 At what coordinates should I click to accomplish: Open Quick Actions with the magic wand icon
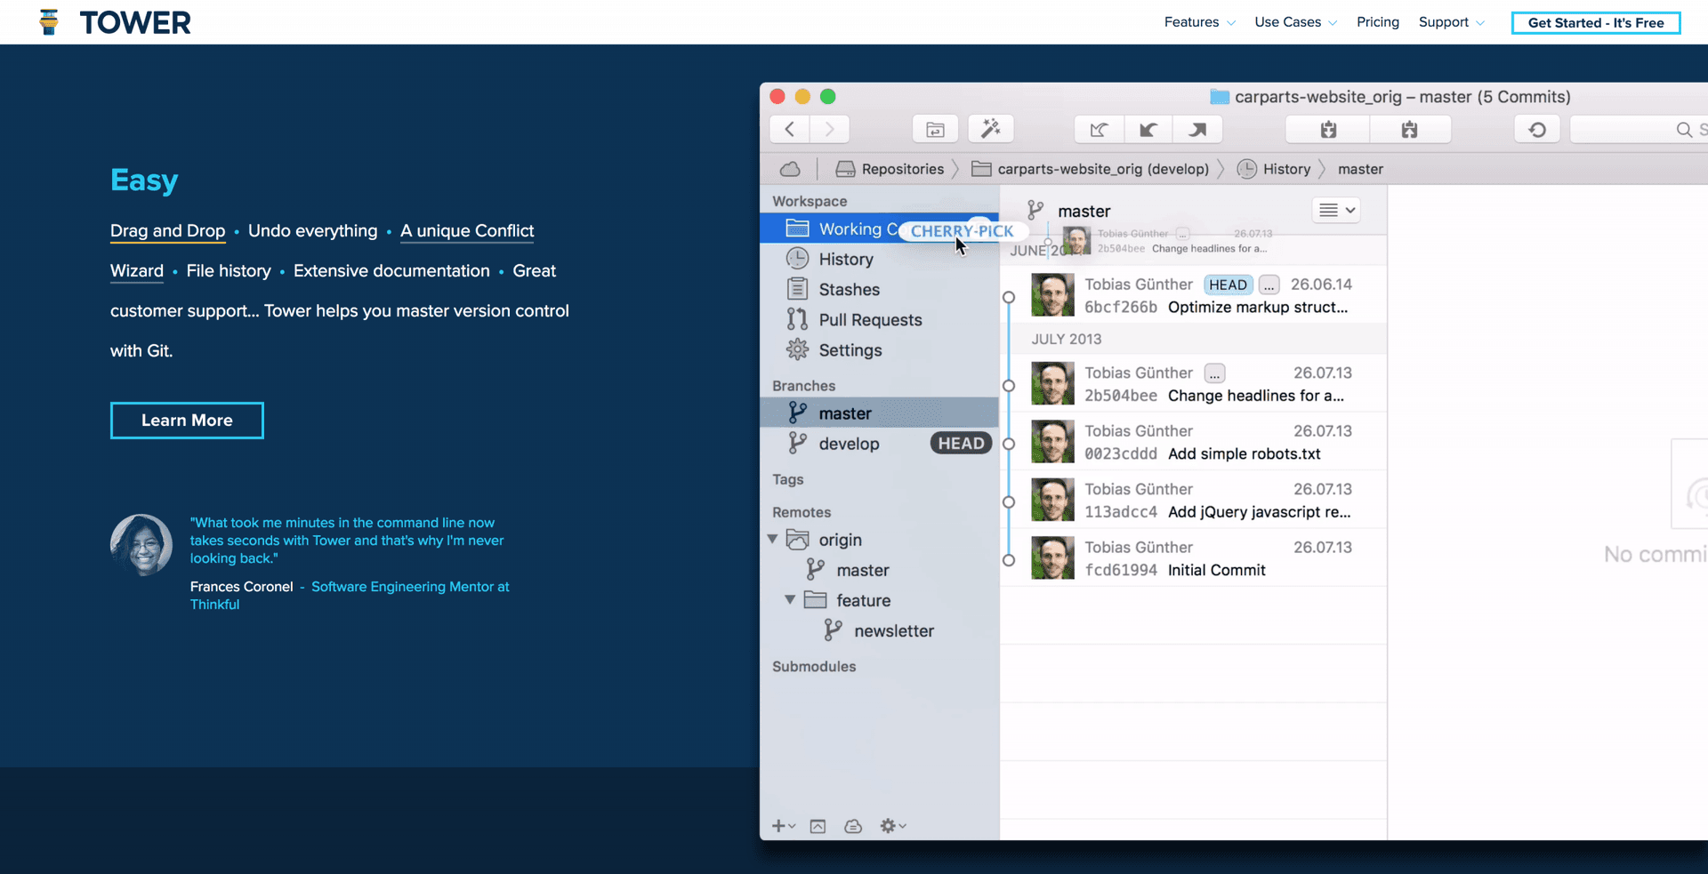point(990,130)
